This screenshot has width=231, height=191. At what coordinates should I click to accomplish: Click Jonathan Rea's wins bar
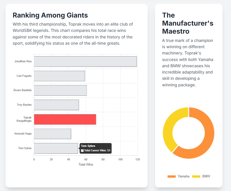85,61
